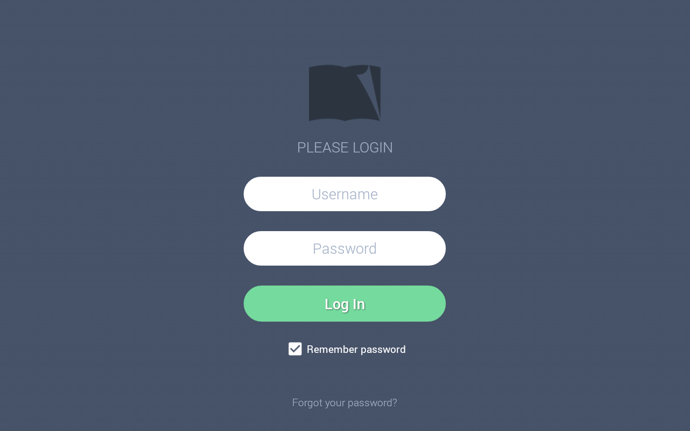Toggle the Remember password checkbox

tap(295, 349)
